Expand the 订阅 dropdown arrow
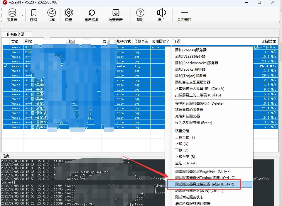The width and height of the screenshot is (282, 206). pyautogui.click(x=42, y=15)
